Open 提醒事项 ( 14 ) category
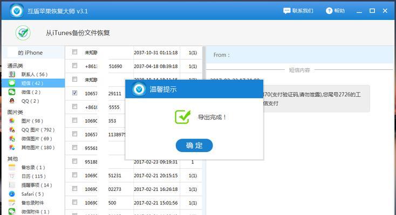The width and height of the screenshot is (396, 215). click(x=37, y=185)
